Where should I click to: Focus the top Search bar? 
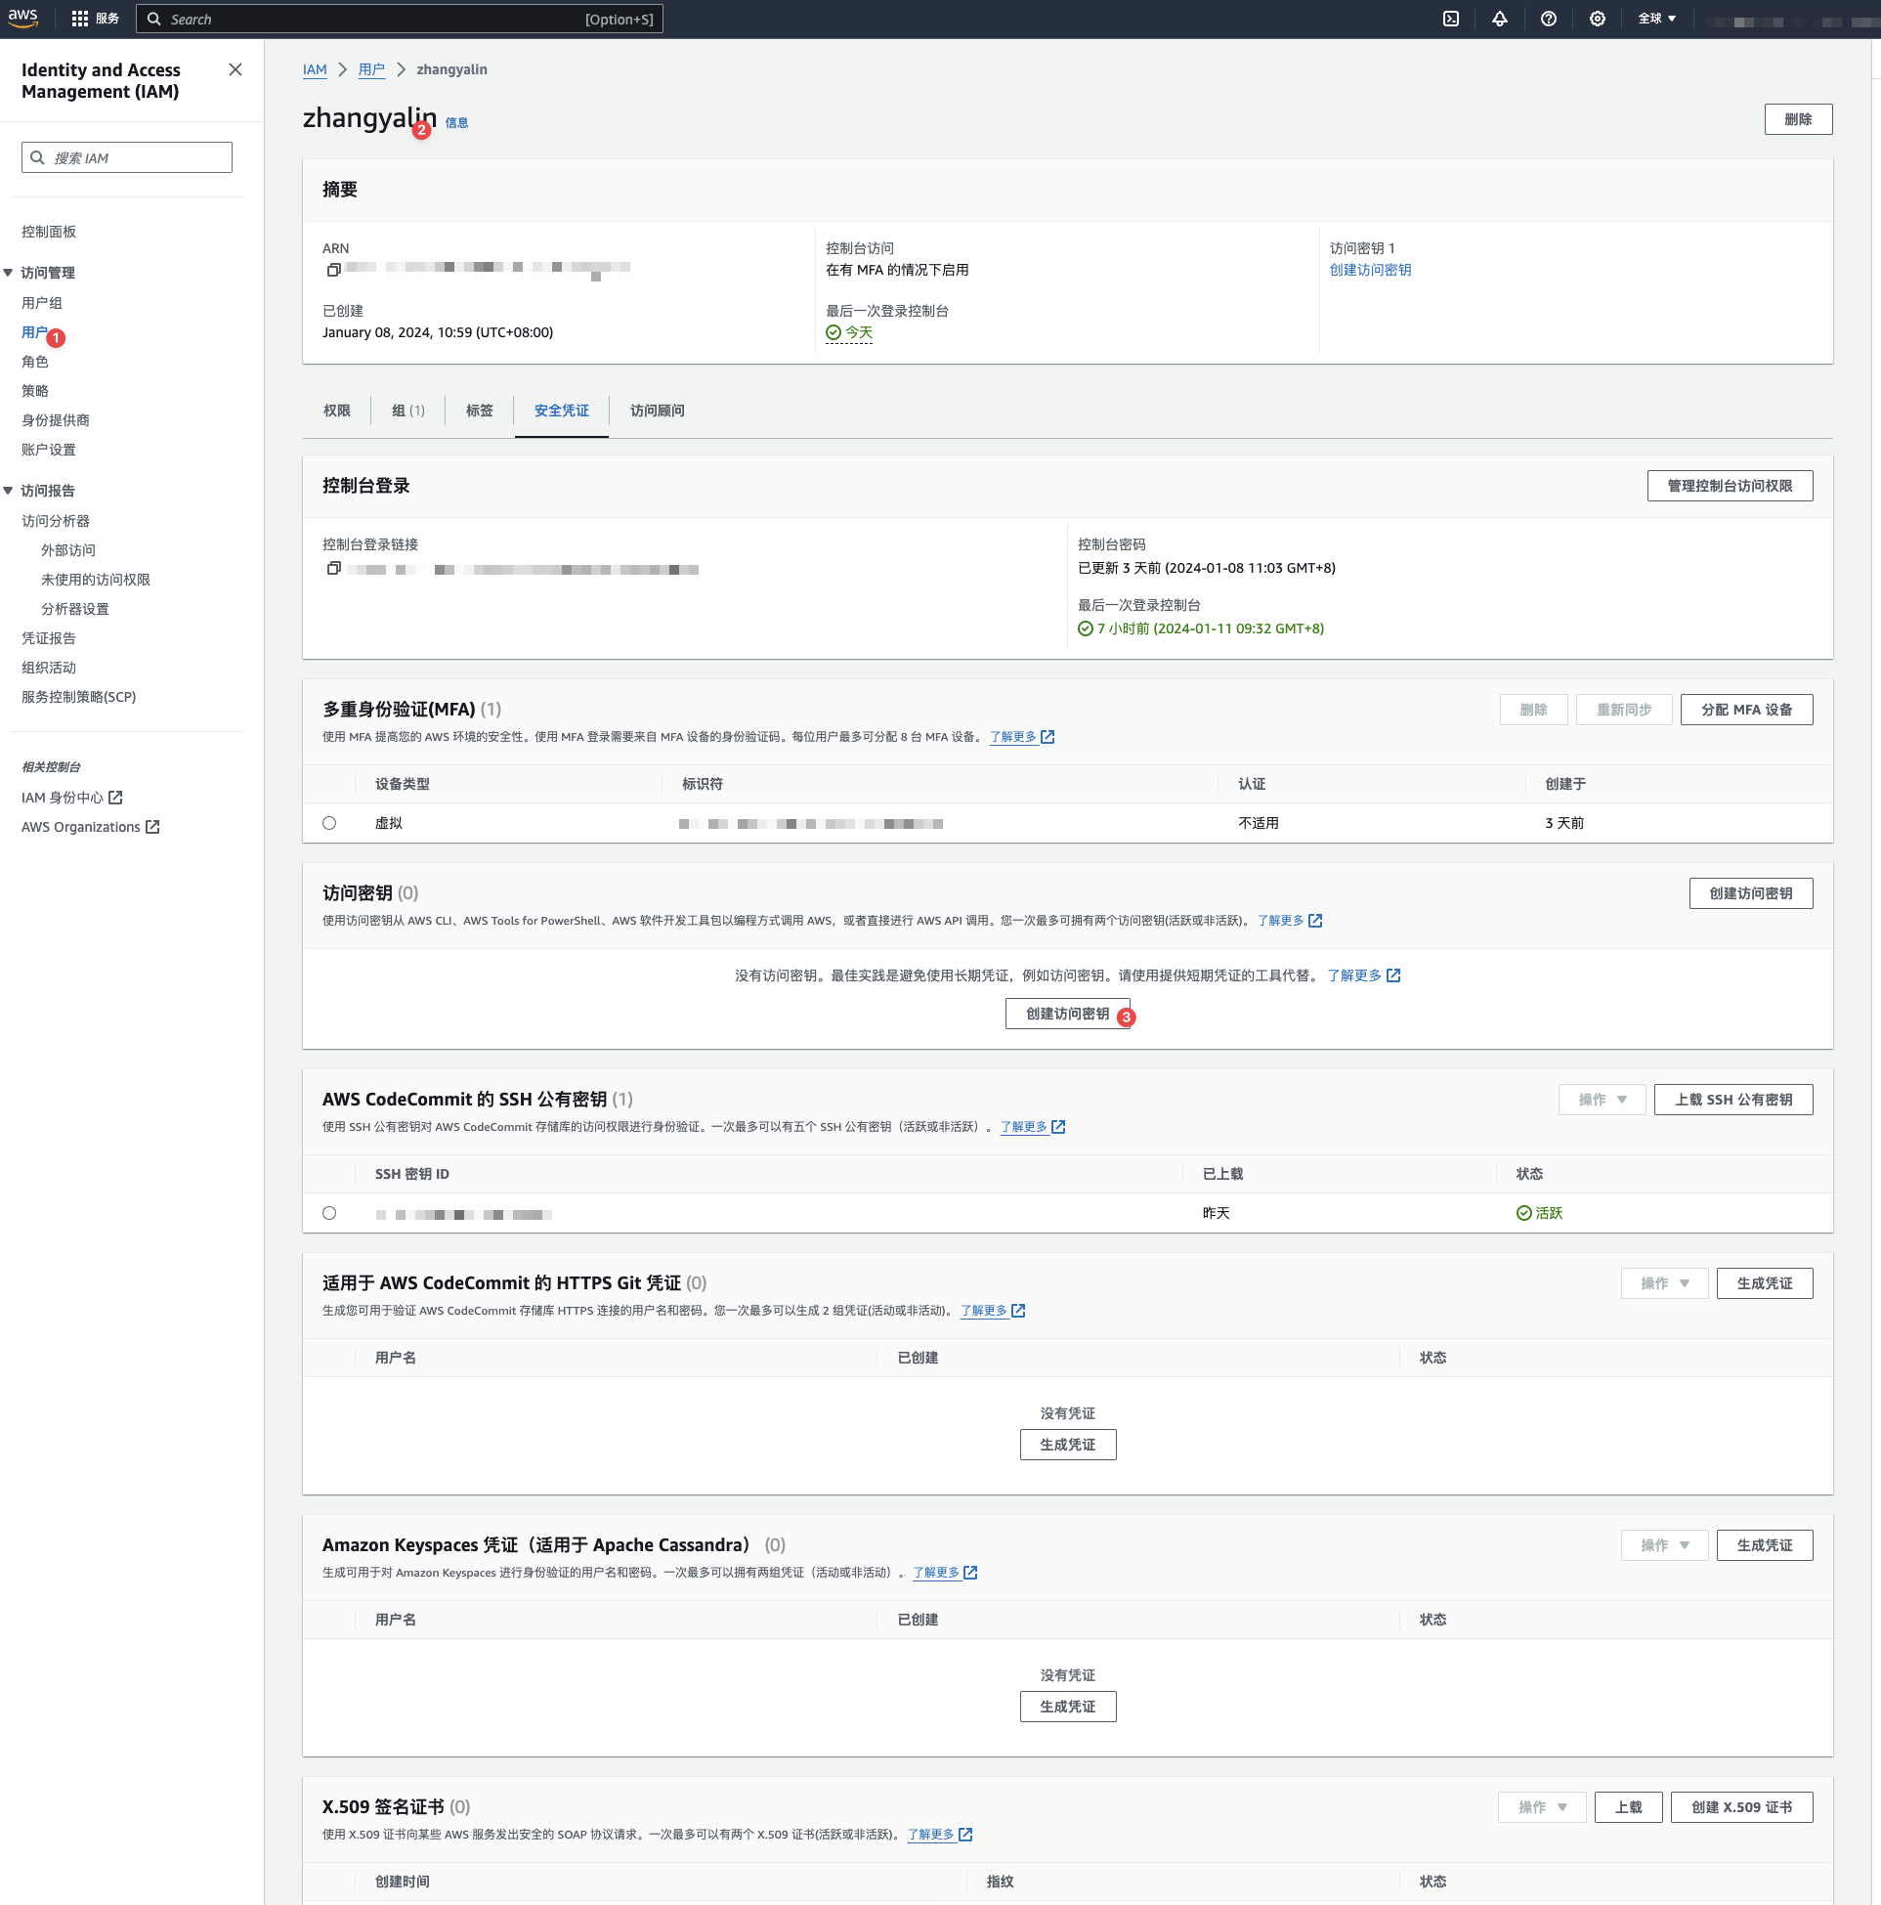(400, 19)
